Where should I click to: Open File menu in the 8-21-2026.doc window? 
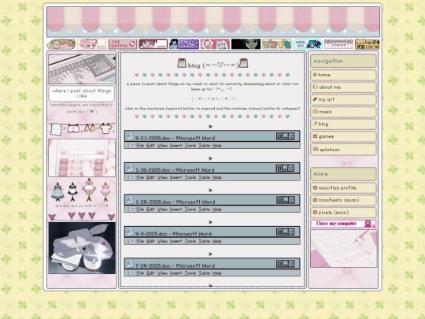[x=140, y=146]
